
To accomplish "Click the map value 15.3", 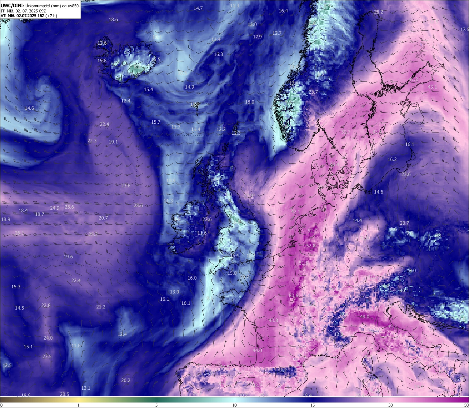I will (16, 287).
